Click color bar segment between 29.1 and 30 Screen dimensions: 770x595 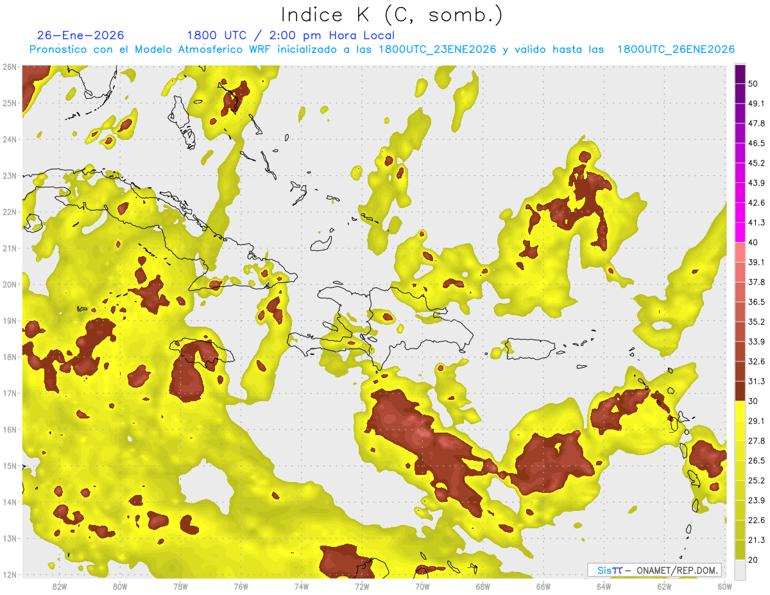coord(740,411)
